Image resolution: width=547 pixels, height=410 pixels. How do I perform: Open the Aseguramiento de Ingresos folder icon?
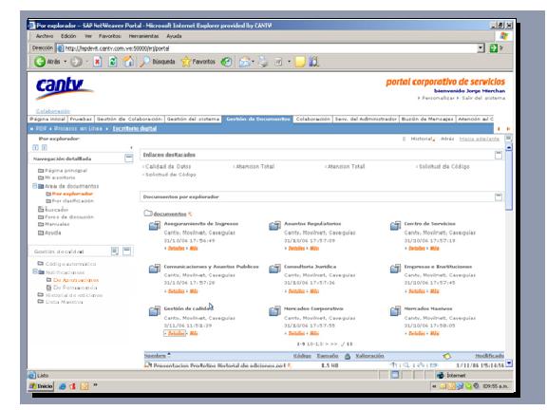click(x=155, y=226)
